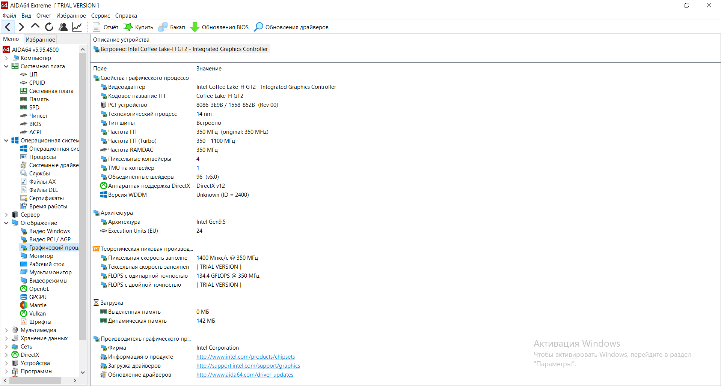
Task: Click the Бэкап toolbar button
Action: (172, 27)
